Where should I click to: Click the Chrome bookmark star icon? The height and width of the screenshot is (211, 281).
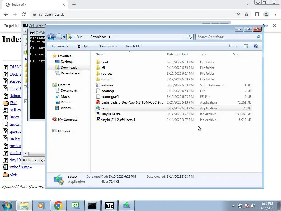pyautogui.click(x=246, y=14)
